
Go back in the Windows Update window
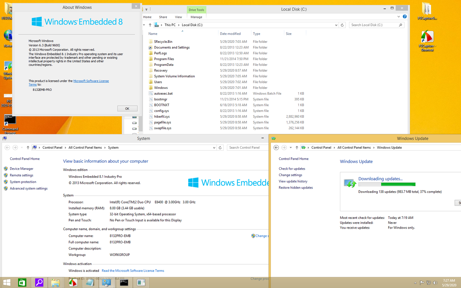pyautogui.click(x=276, y=148)
